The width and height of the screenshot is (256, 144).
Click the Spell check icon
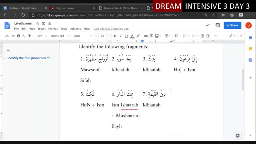click(x=24, y=36)
